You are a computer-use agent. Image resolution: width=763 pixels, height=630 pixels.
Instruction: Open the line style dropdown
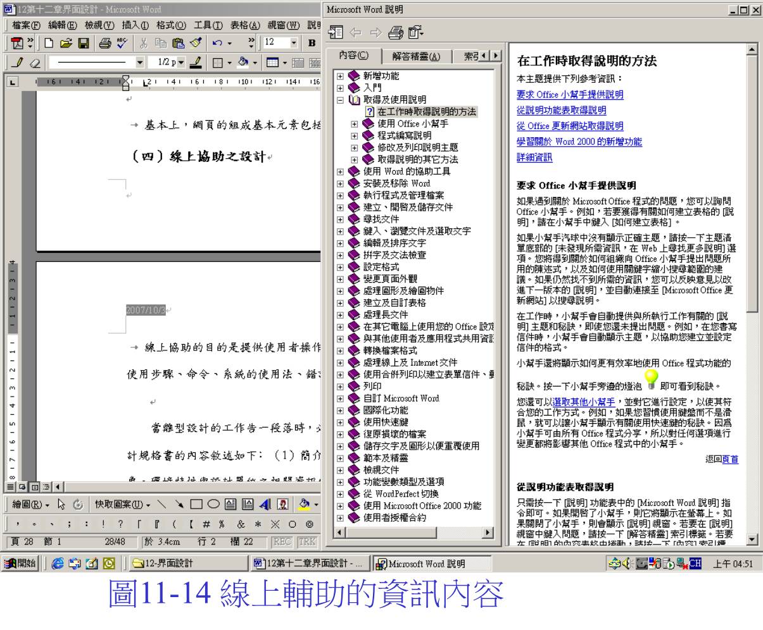(x=140, y=63)
